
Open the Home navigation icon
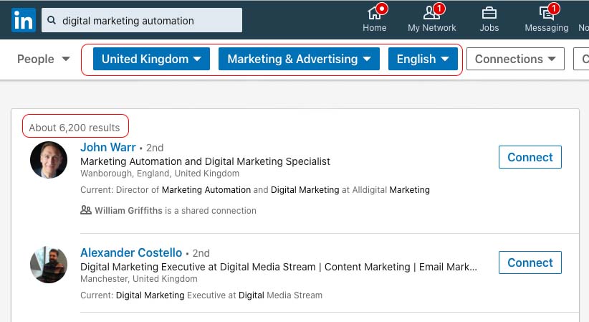pyautogui.click(x=374, y=13)
